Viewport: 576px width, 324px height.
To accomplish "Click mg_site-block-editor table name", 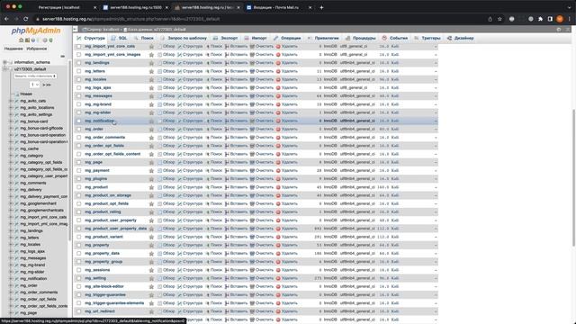I will point(104,286).
